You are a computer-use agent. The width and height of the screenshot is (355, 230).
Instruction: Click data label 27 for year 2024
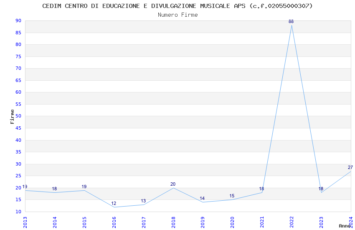pos(350,167)
